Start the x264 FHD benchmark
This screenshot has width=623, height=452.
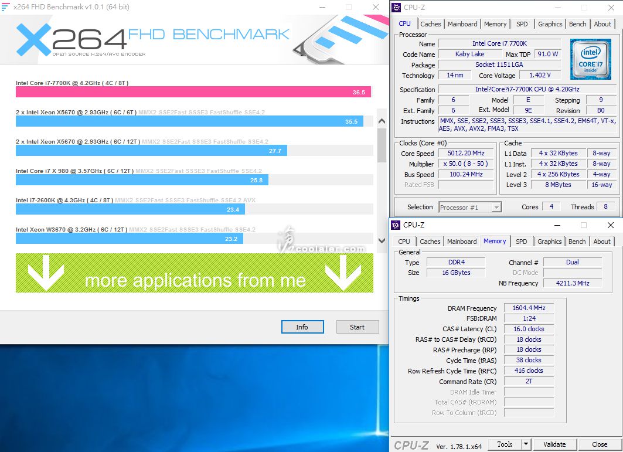[x=357, y=327]
